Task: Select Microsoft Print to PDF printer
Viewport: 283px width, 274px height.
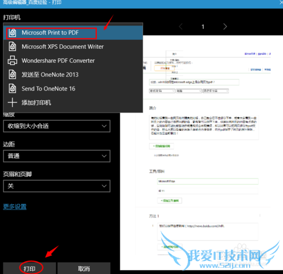Action: coord(73,33)
